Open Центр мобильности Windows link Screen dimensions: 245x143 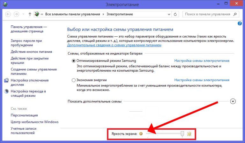coord(34,122)
